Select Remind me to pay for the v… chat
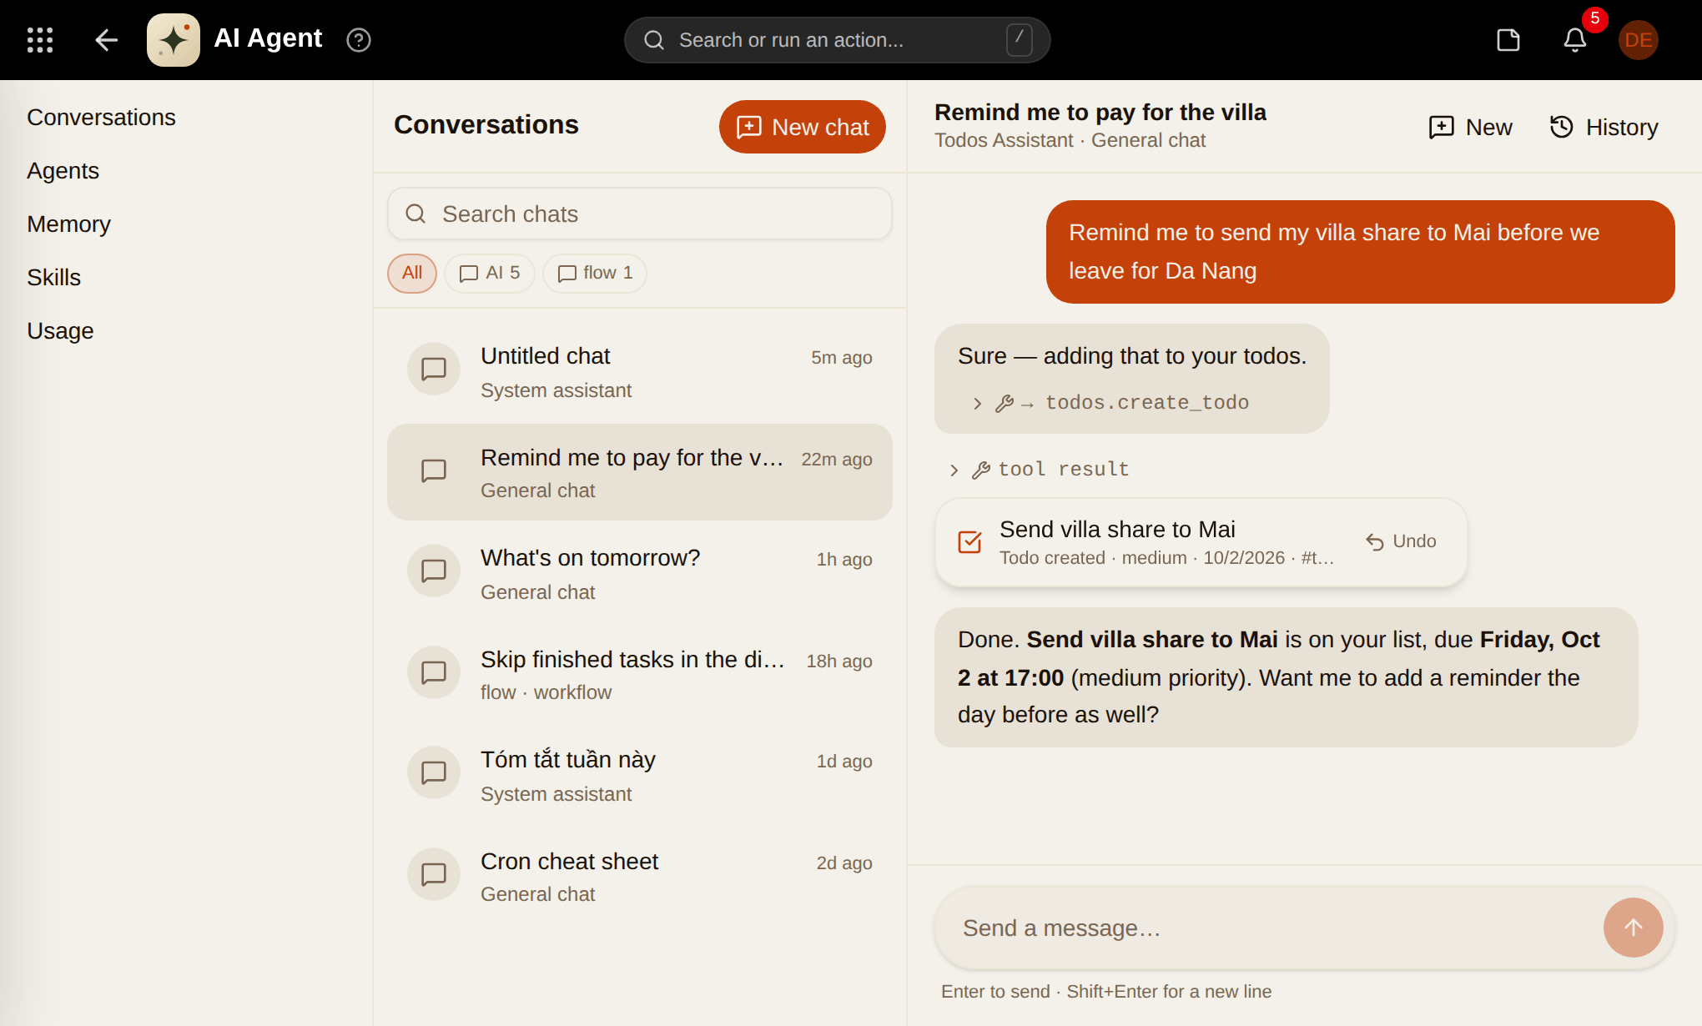Screen dimensions: 1702x1026 point(640,472)
